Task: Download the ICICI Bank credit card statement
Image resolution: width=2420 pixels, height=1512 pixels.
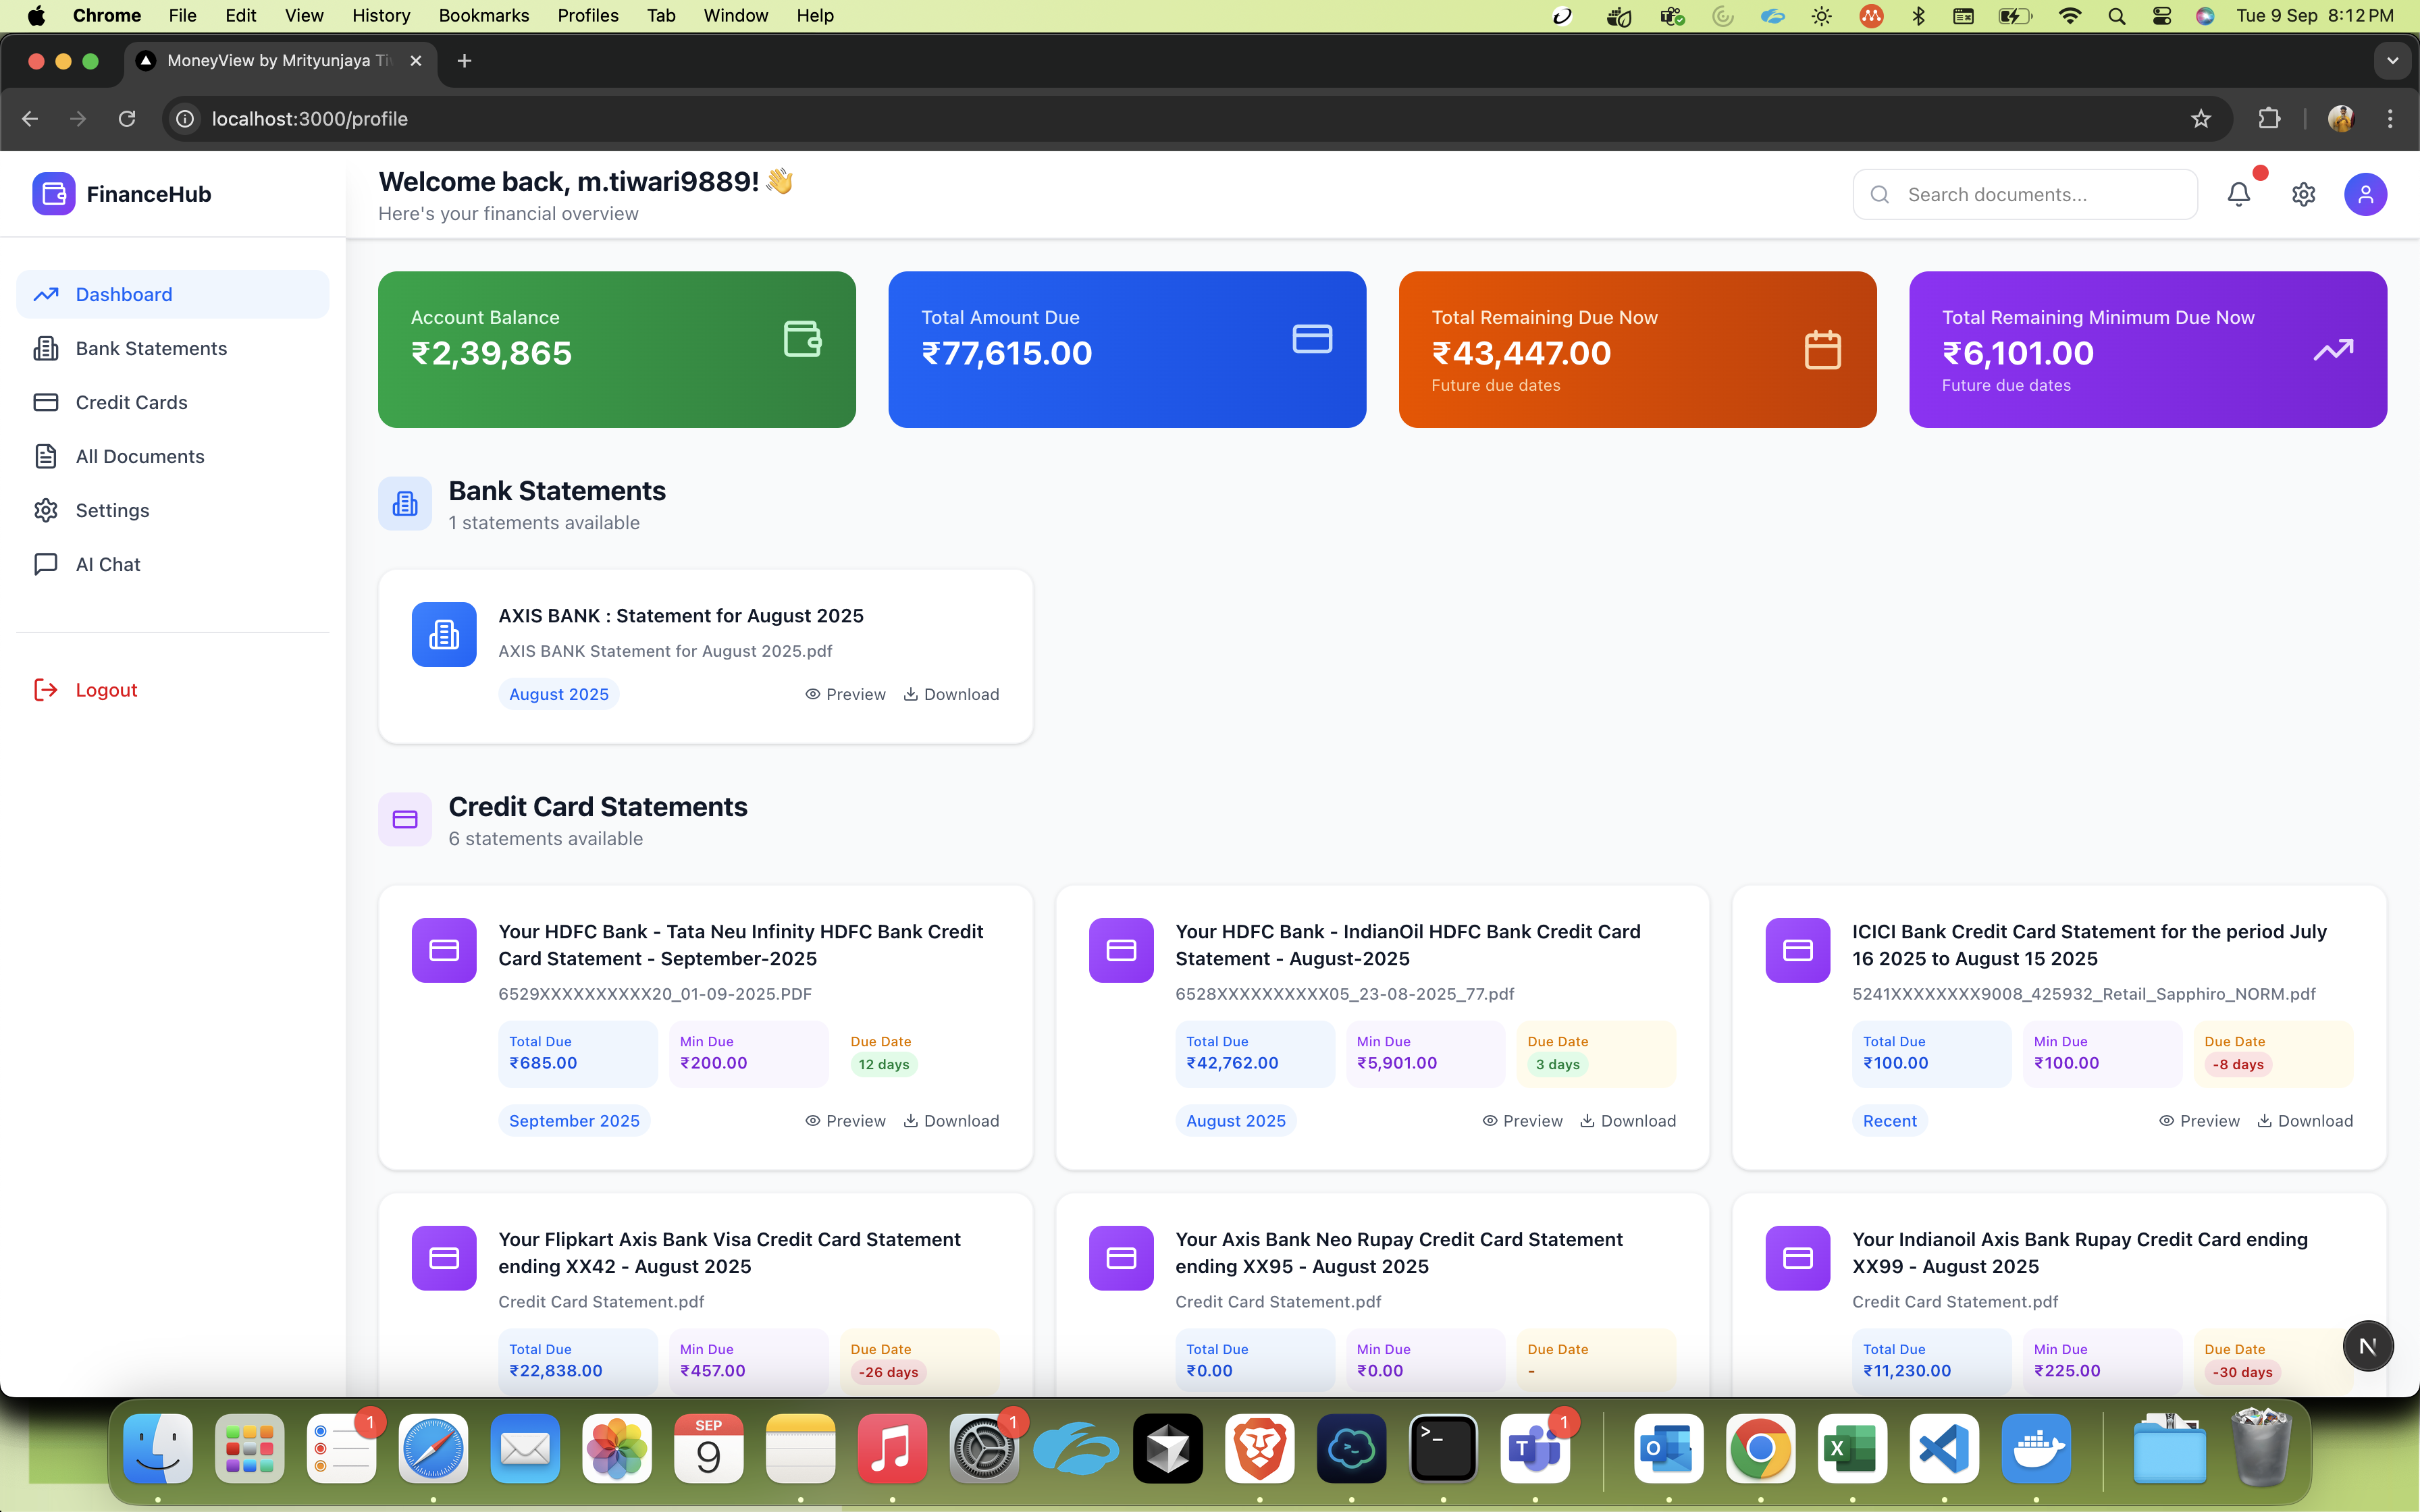Action: 2305,1121
